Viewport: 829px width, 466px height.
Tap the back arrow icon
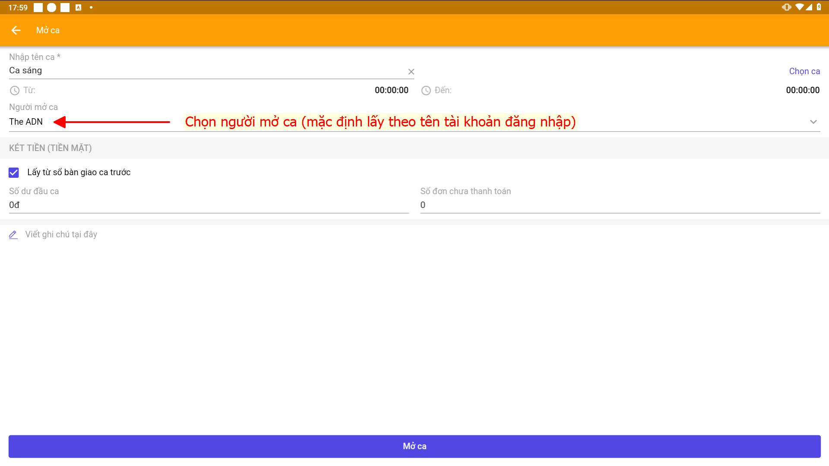(16, 30)
